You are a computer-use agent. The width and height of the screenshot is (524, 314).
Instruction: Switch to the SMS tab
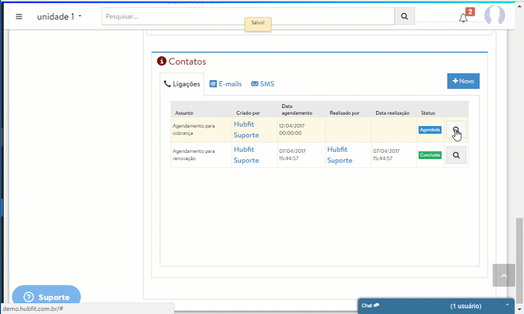263,84
